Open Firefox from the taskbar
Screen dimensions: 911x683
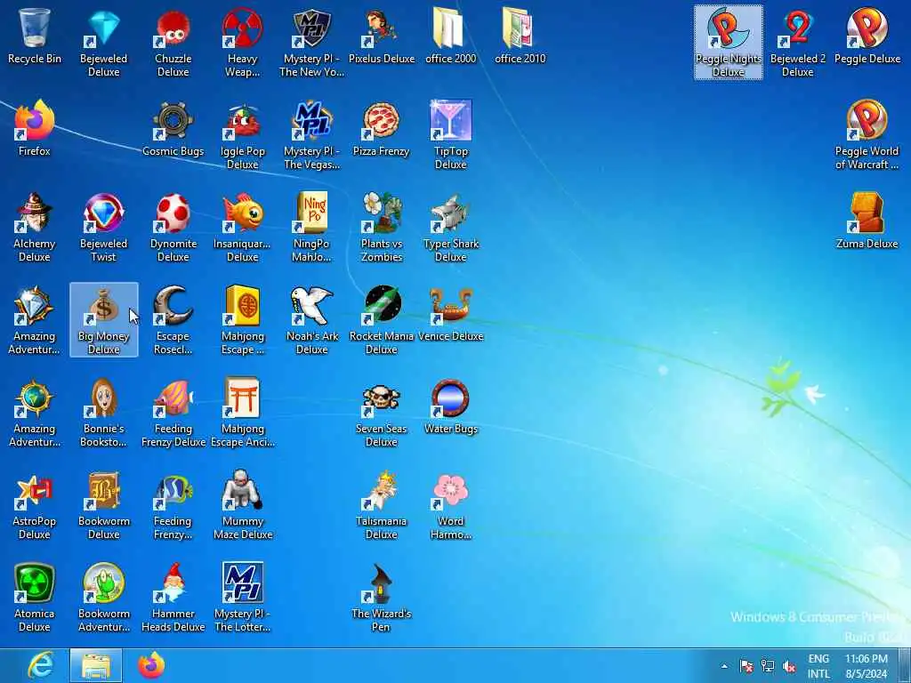[x=151, y=665]
